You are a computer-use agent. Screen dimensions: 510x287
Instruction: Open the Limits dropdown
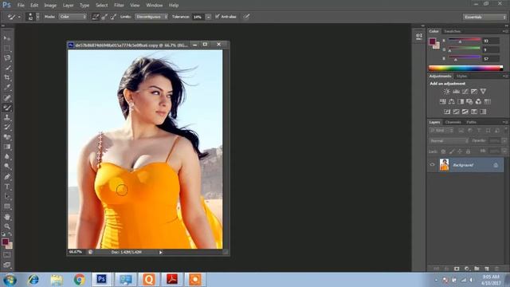[x=151, y=17]
